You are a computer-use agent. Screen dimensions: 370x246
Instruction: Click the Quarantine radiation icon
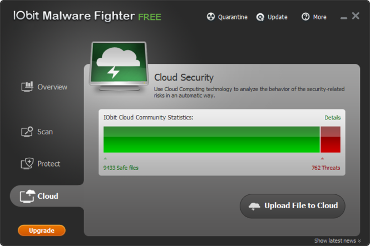click(x=210, y=17)
